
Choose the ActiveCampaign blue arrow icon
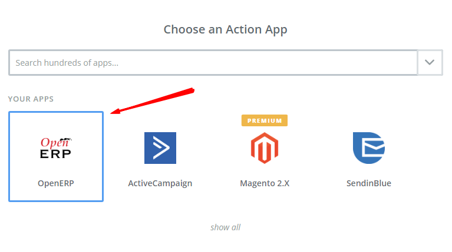160,148
